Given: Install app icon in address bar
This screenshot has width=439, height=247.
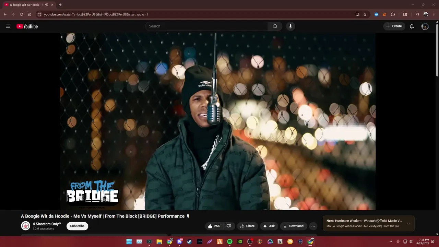Looking at the screenshot, I should click(x=357, y=14).
